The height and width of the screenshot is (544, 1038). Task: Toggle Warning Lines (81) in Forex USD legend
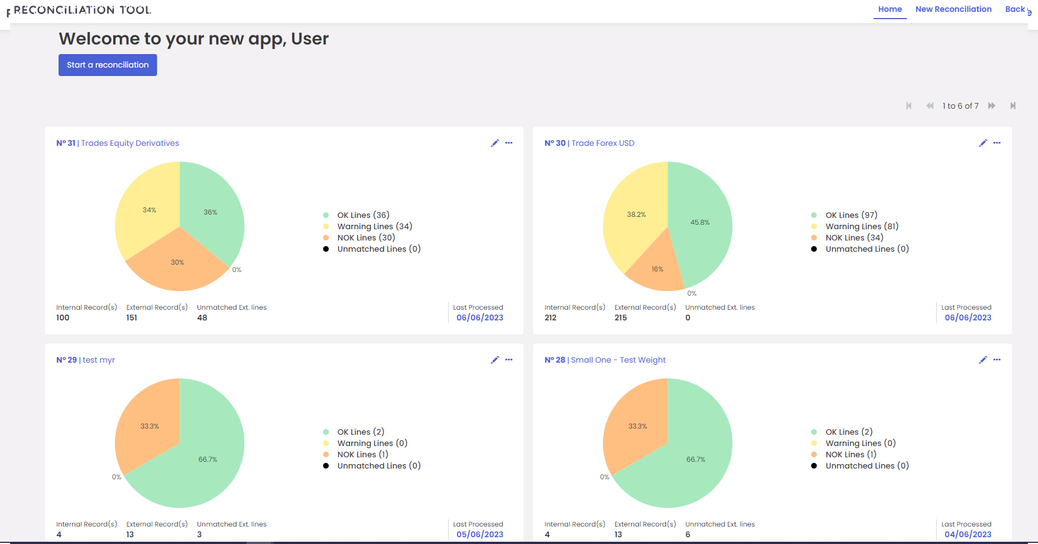(861, 226)
